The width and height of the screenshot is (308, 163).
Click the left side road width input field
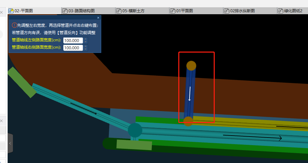pyautogui.click(x=72, y=40)
